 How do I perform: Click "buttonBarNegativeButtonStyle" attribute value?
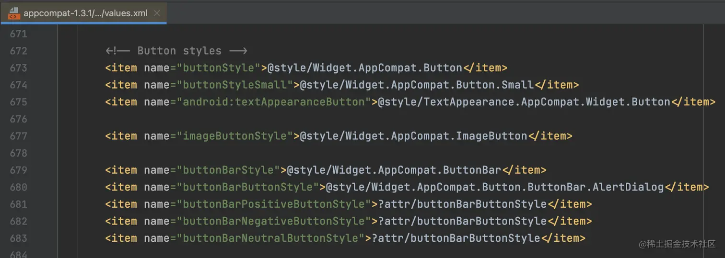274,221
